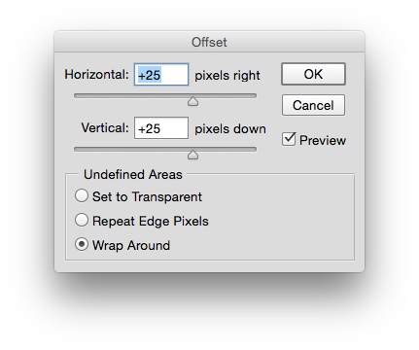This screenshot has height=350, width=419.
Task: Click the Horizontal field label
Action: tap(96, 74)
